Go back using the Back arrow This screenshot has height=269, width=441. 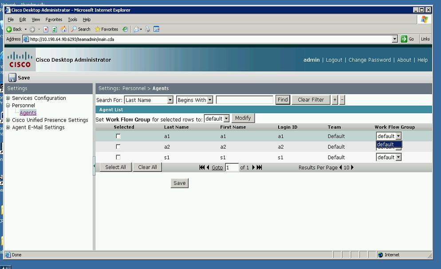[x=14, y=29]
